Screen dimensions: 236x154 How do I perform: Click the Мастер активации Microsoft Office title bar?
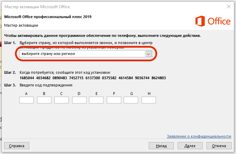103,6
